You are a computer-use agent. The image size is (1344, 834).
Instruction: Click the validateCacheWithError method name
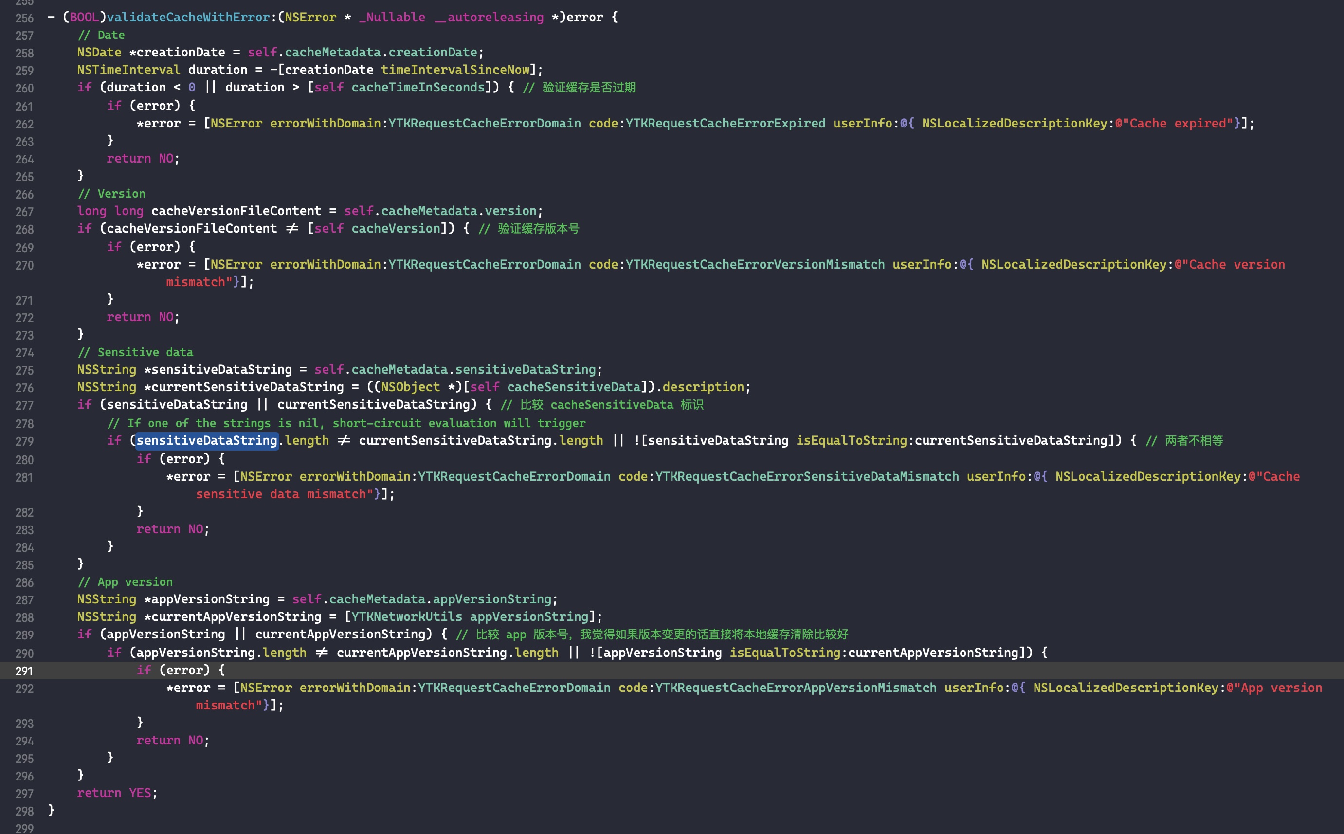click(188, 17)
